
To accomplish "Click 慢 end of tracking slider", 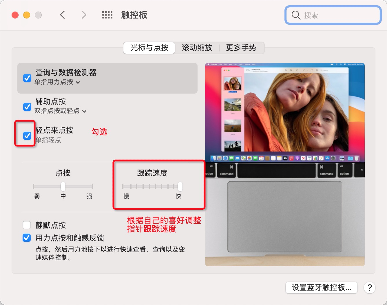I will click(x=126, y=196).
